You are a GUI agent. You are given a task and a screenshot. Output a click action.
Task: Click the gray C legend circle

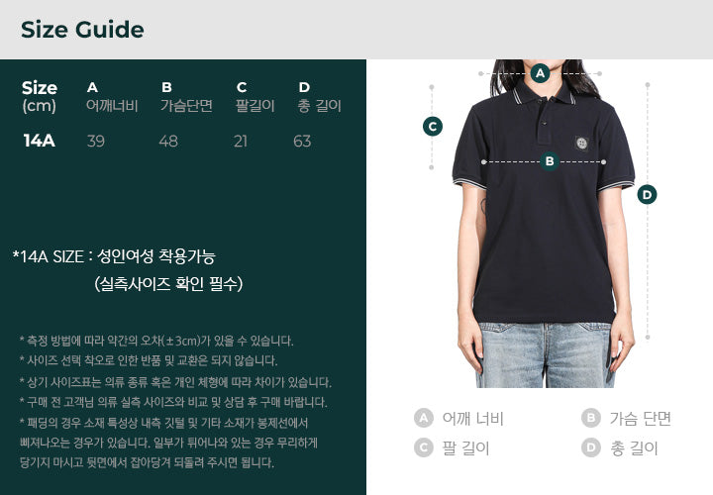(x=424, y=448)
